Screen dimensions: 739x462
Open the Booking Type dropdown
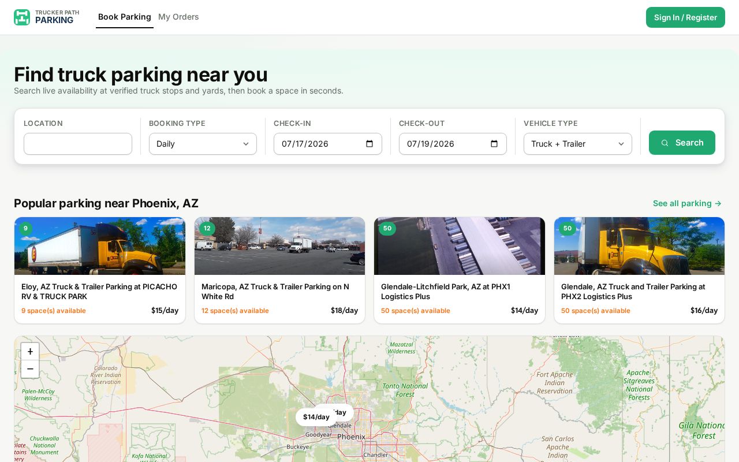click(203, 144)
